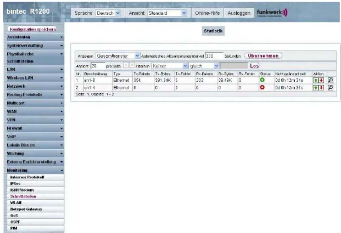341x233 pixels.
Task: Expand the Systemverwaltung menu
Action: pos(34,46)
